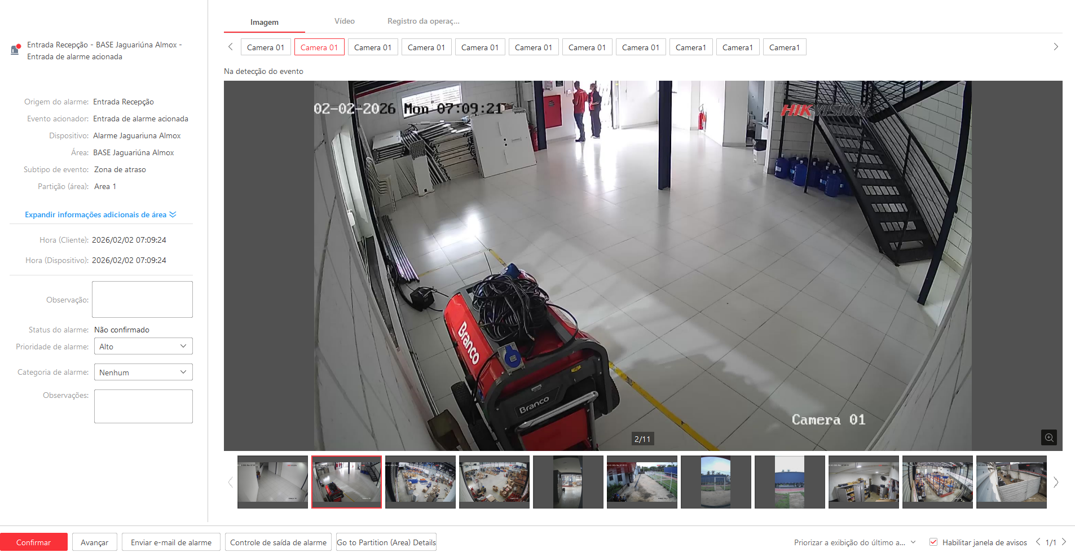Go to previous alarm page arrow

coord(1038,542)
